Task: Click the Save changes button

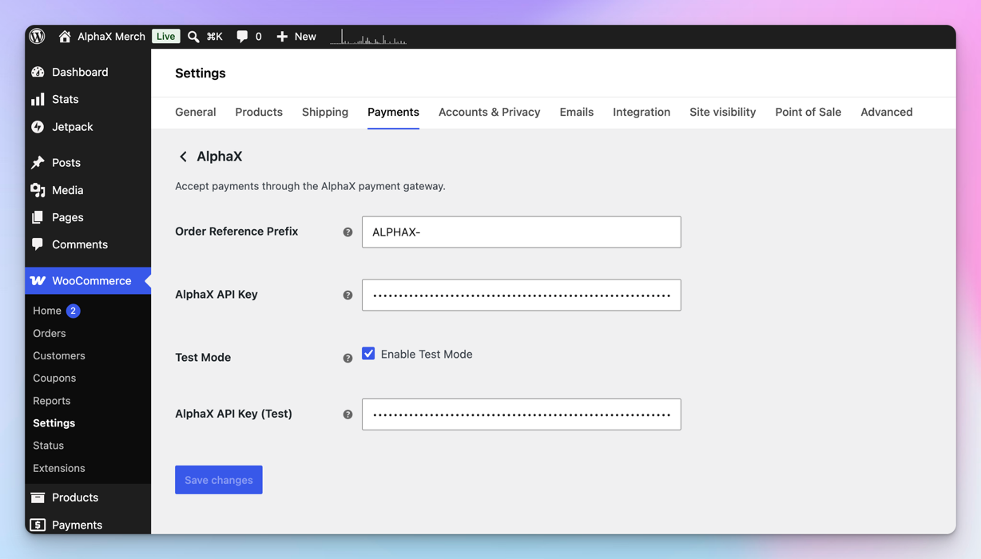Action: (x=219, y=480)
